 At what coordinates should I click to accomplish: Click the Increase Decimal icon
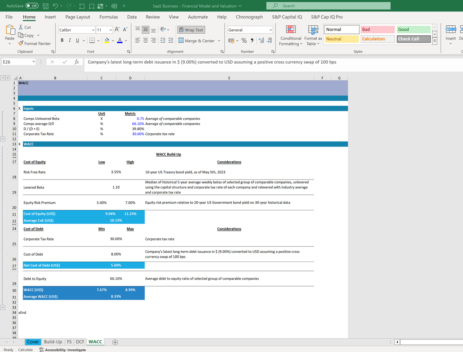coord(261,41)
